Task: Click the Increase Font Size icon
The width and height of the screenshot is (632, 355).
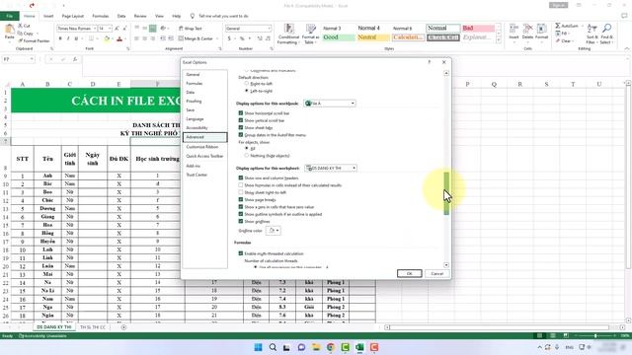Action: tap(117, 29)
